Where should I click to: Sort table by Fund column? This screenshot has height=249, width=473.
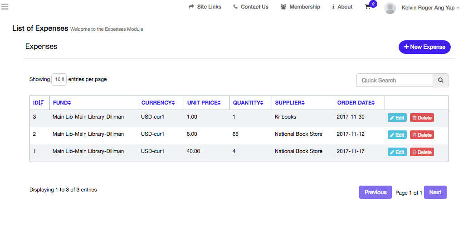click(x=62, y=103)
